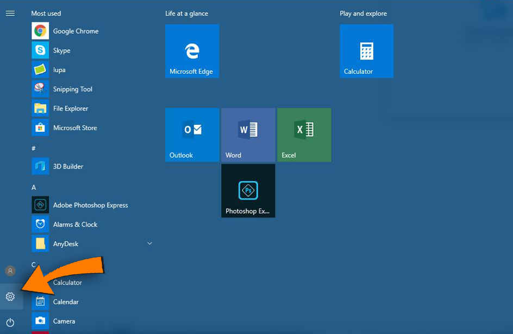This screenshot has width=513, height=334.
Task: Launch the Camera app icon
Action: [x=40, y=321]
